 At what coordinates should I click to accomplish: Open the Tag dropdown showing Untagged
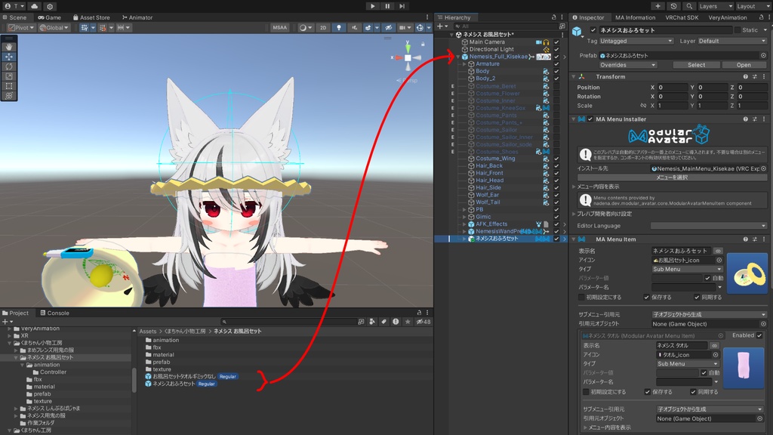[636, 41]
